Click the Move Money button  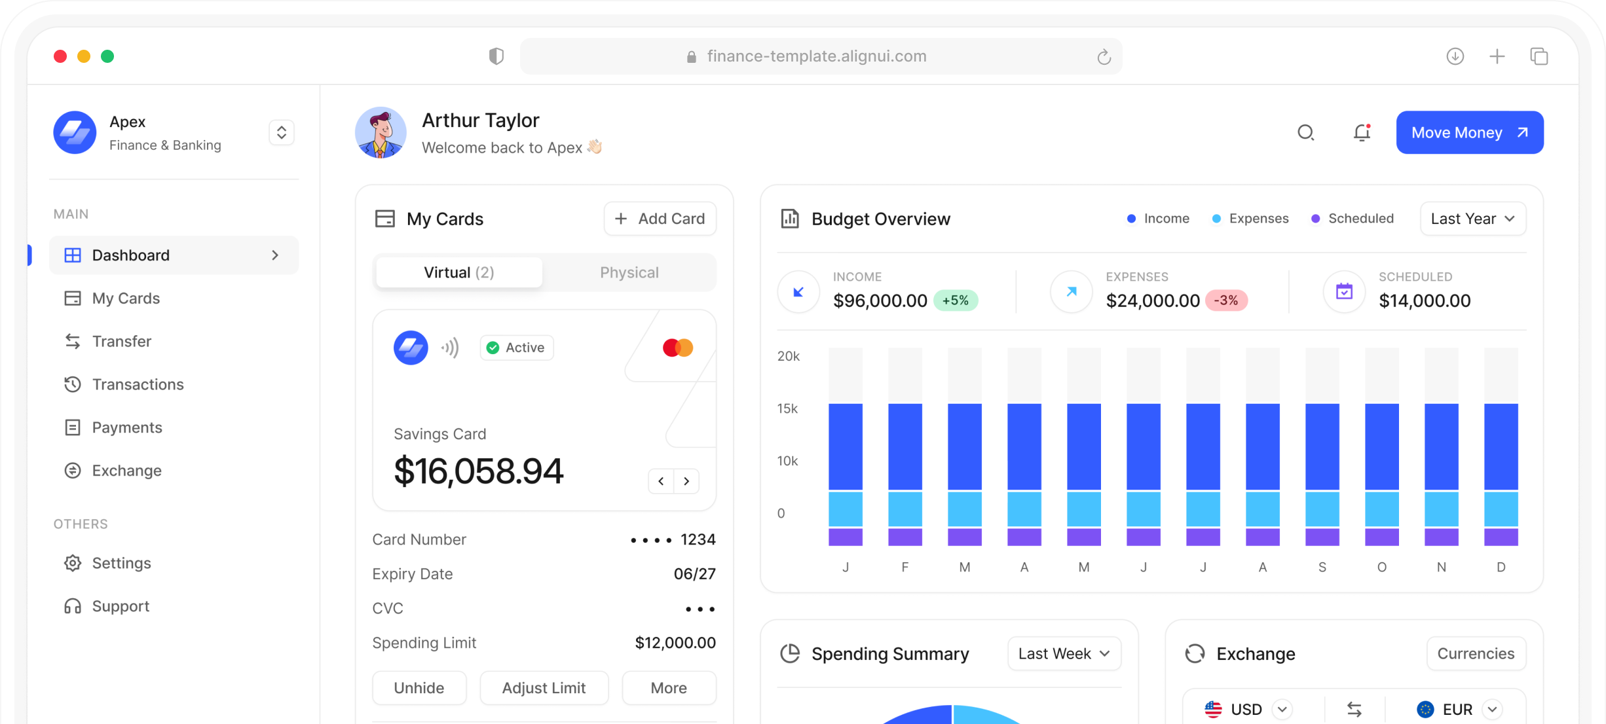(x=1469, y=133)
